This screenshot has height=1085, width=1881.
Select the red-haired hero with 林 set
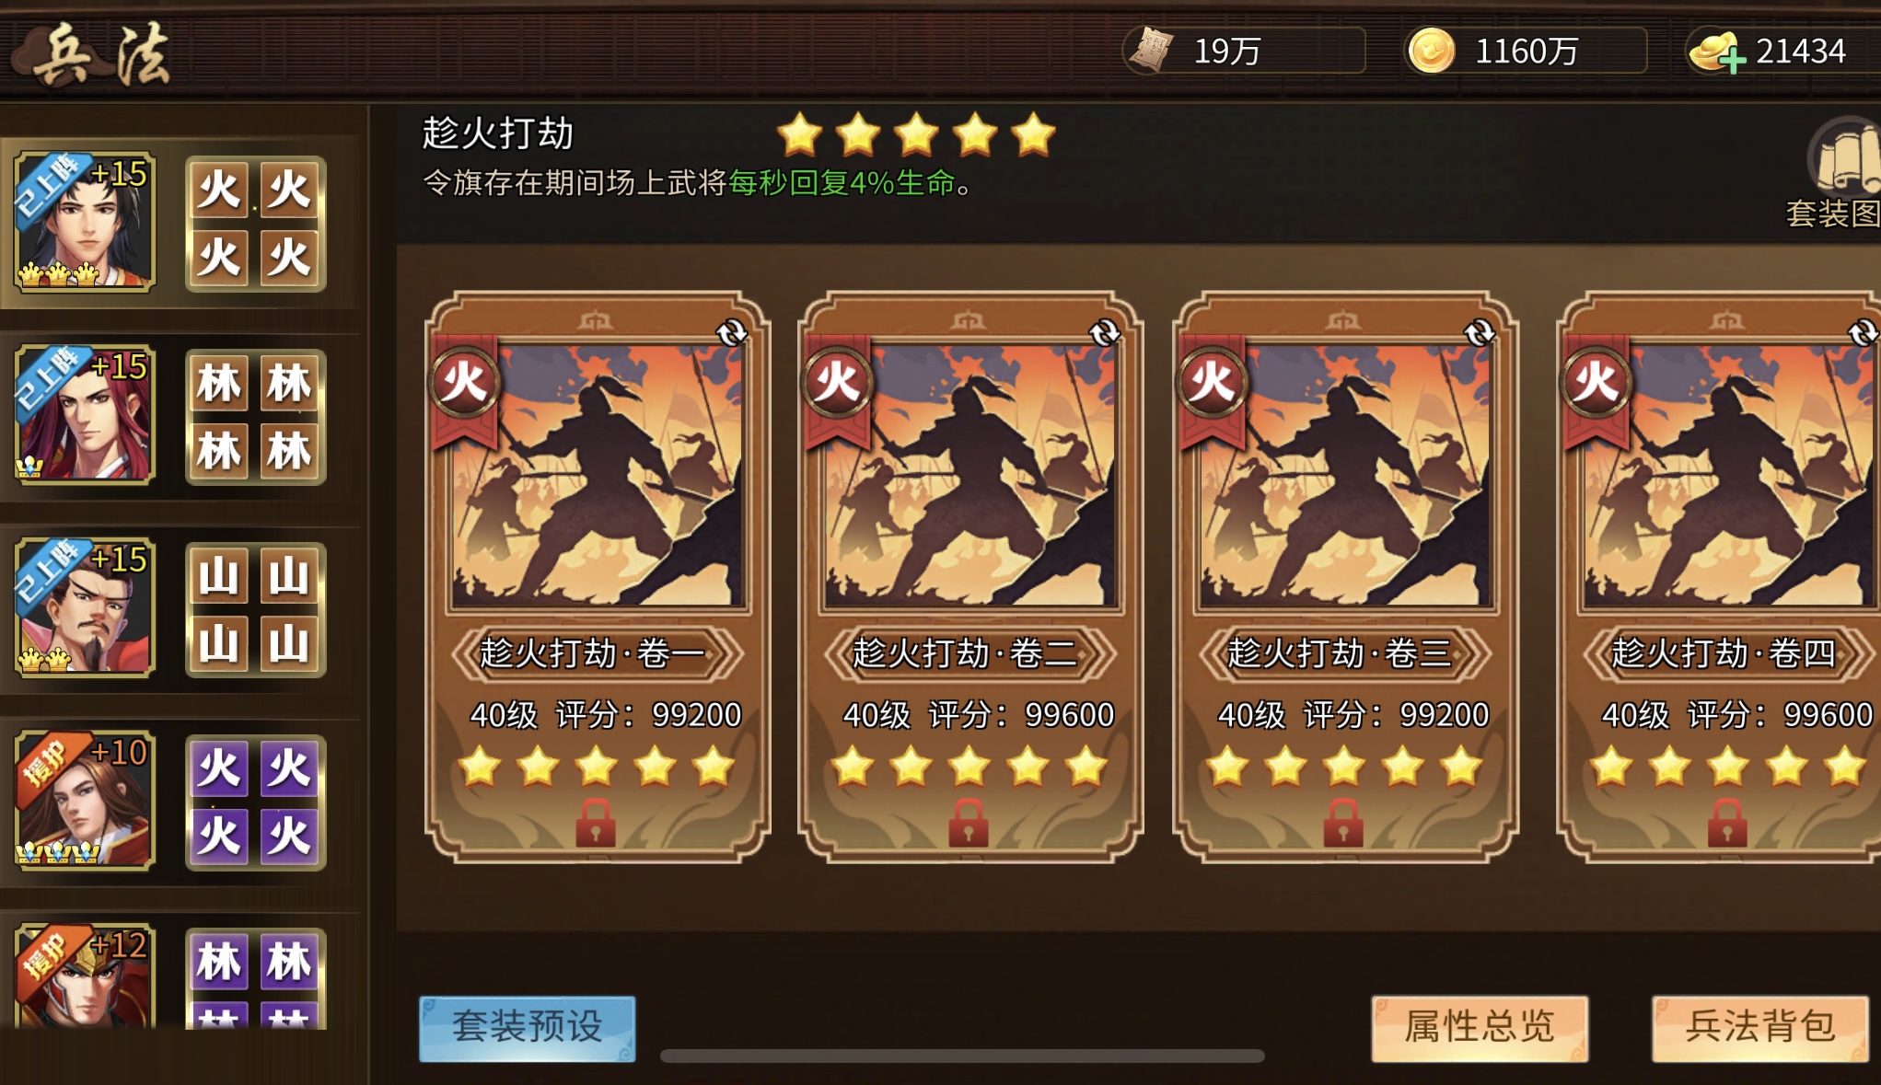tap(85, 415)
